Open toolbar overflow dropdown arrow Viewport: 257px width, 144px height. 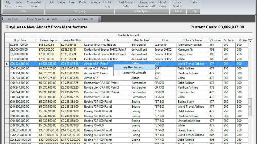pyautogui.click(x=100, y=21)
